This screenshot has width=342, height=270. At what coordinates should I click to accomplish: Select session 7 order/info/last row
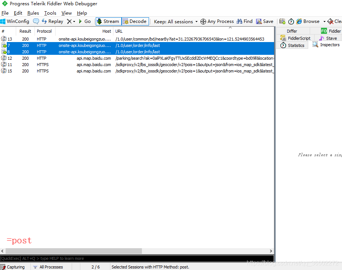click(137, 45)
